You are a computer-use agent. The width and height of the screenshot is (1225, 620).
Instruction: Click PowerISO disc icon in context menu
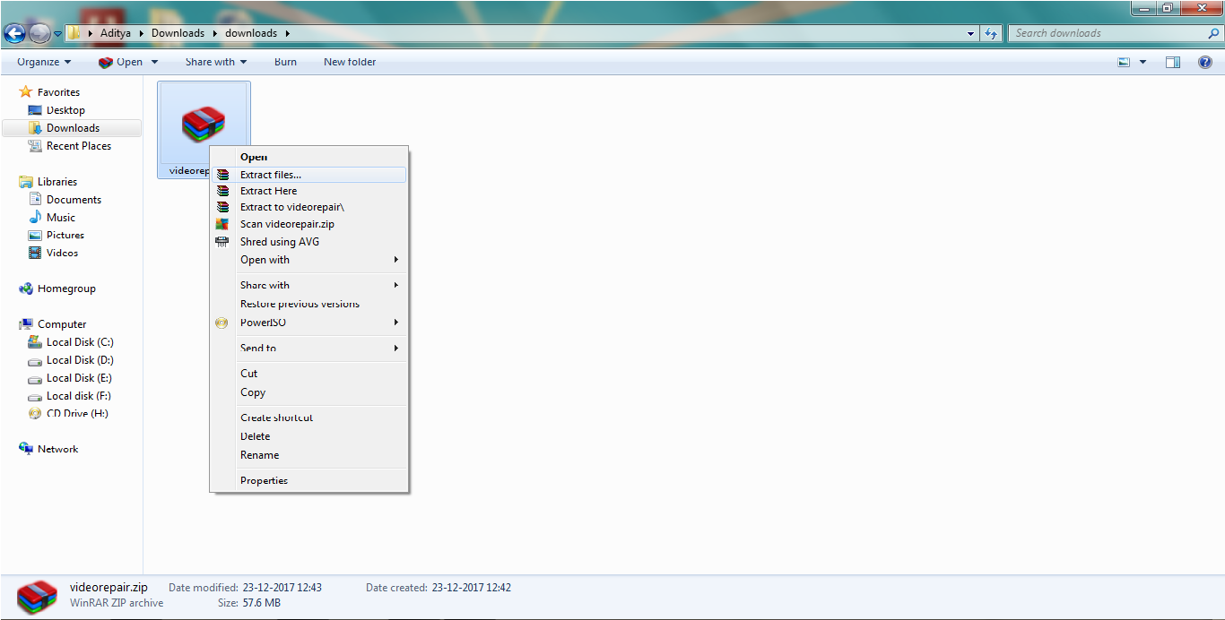[222, 323]
